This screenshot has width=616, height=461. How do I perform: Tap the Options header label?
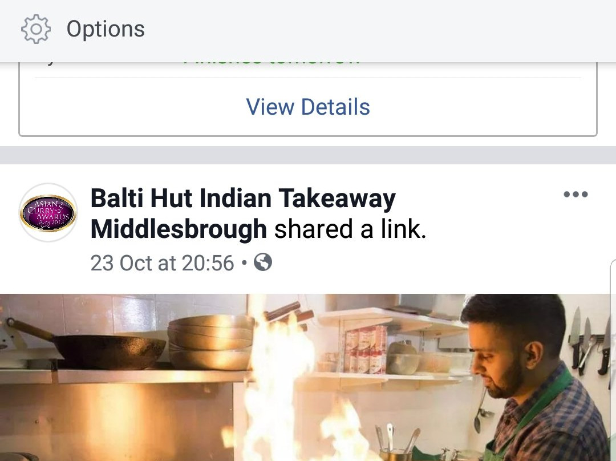tap(106, 29)
